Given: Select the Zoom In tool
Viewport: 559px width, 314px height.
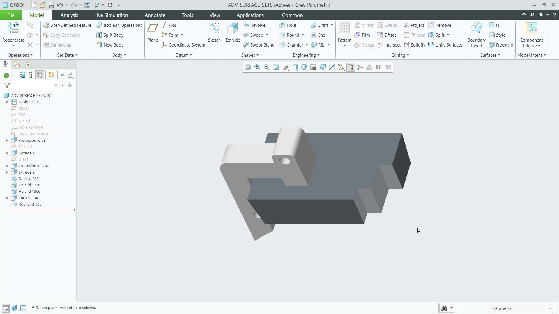Looking at the screenshot, I should 257,67.
